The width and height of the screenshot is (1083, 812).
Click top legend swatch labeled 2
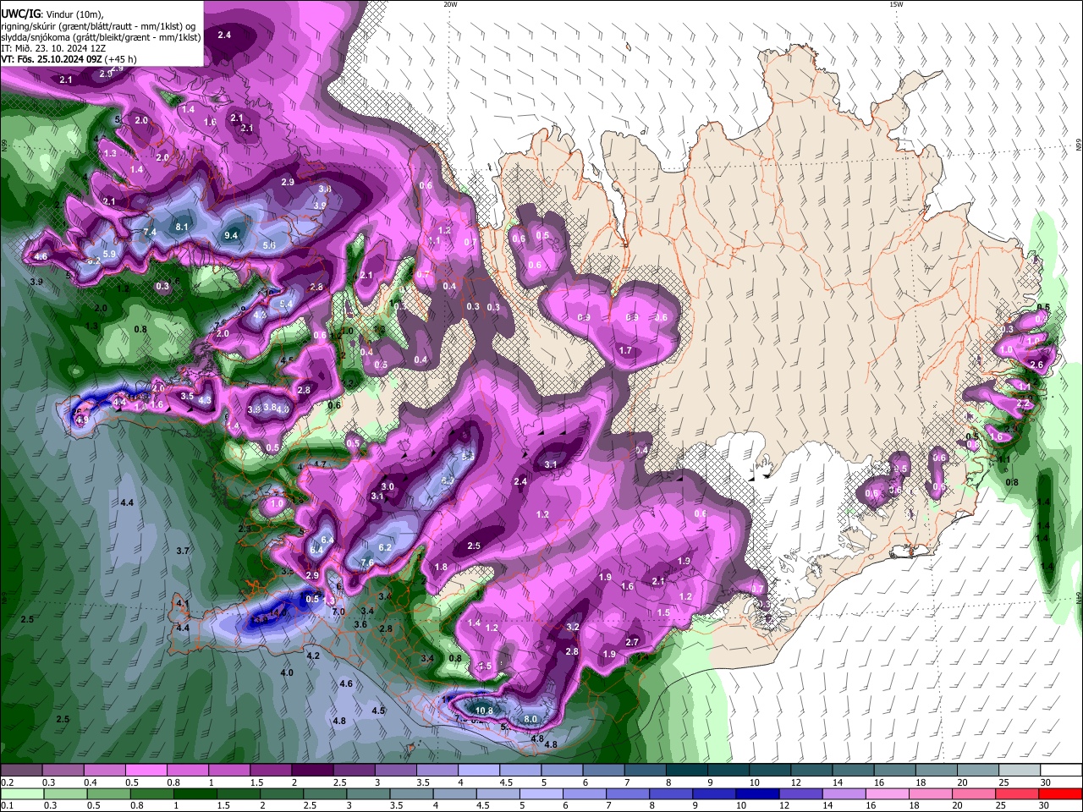point(312,771)
